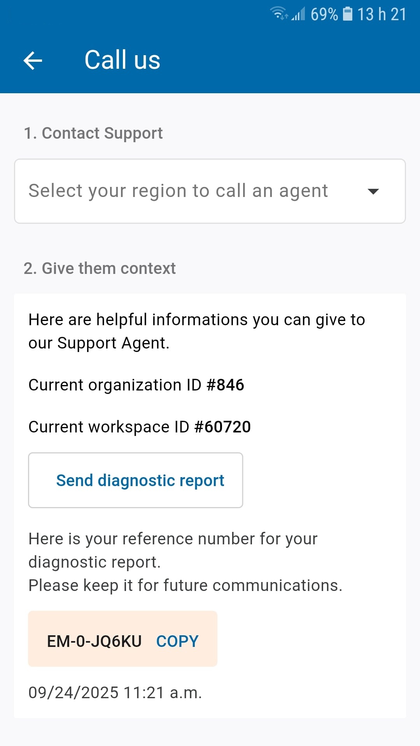Image resolution: width=420 pixels, height=746 pixels.
Task: Tap the helpful informations intro text
Action: pyautogui.click(x=196, y=331)
